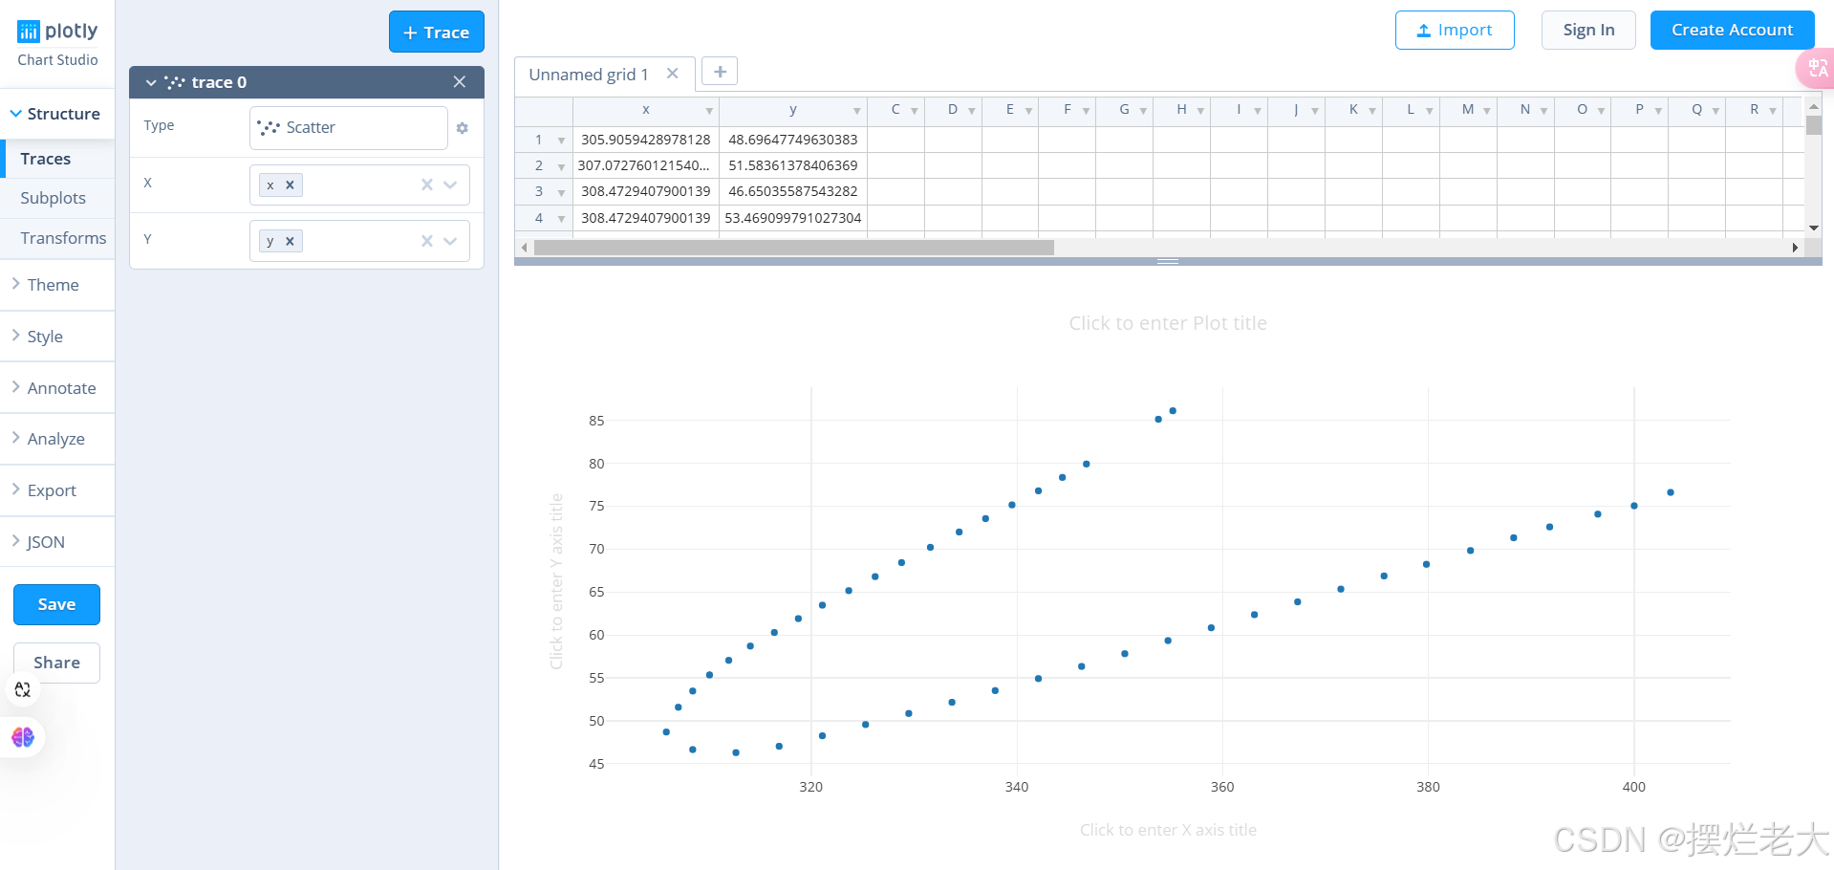The image size is (1834, 870).
Task: Collapse the trace 0 panel
Action: [x=151, y=83]
